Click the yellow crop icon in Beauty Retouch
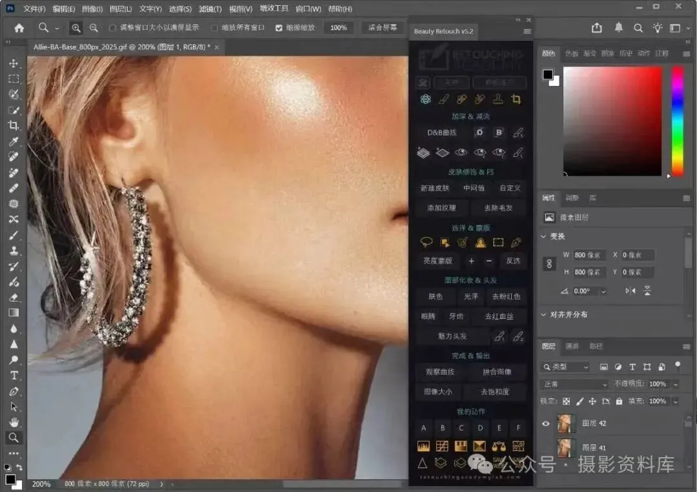The width and height of the screenshot is (697, 492). (x=516, y=99)
